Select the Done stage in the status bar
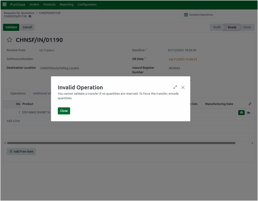Image resolution: width=258 pixels, height=201 pixels. [247, 27]
